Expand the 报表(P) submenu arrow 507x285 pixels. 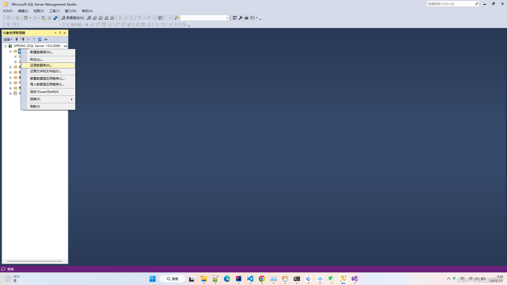click(72, 99)
